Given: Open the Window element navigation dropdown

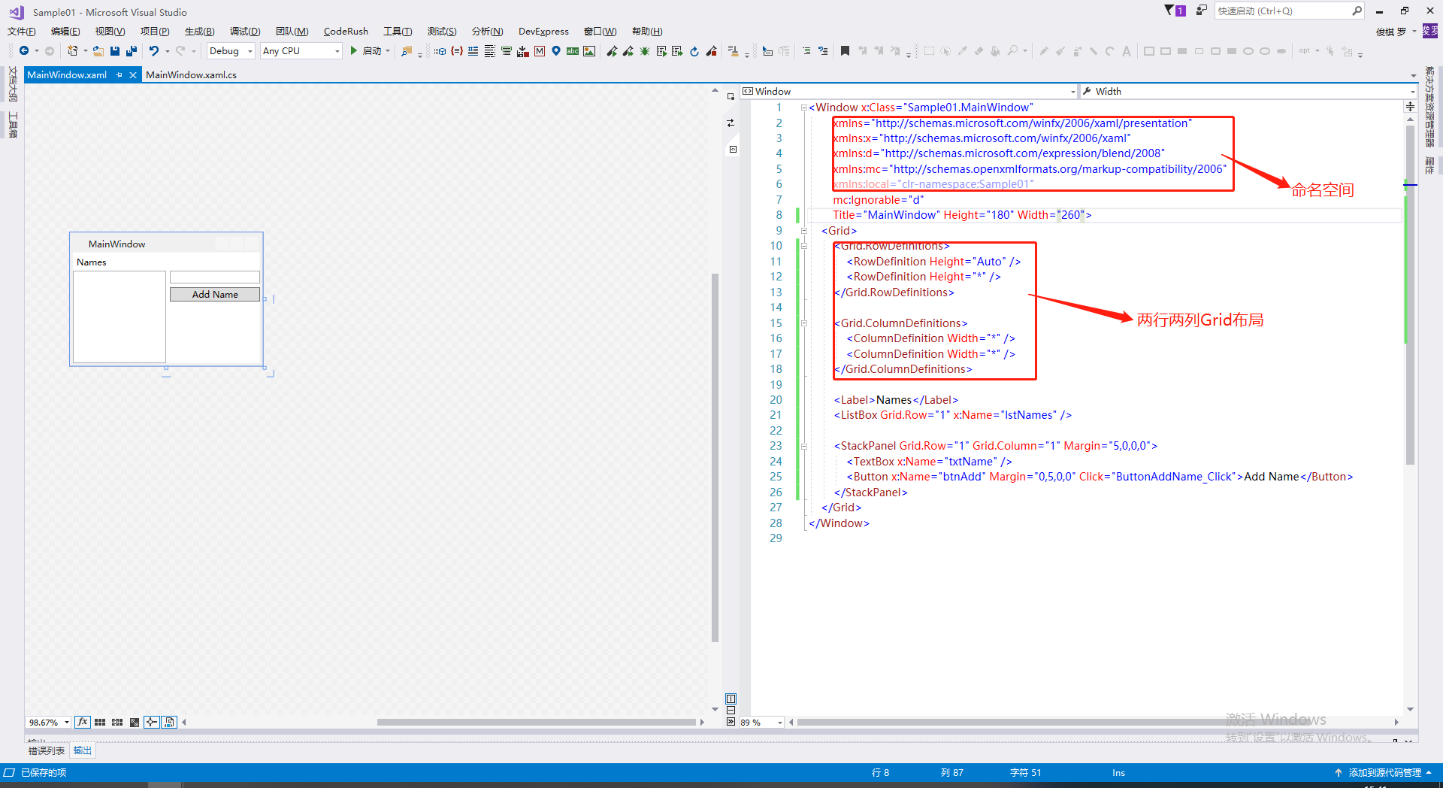Looking at the screenshot, I should 909,91.
